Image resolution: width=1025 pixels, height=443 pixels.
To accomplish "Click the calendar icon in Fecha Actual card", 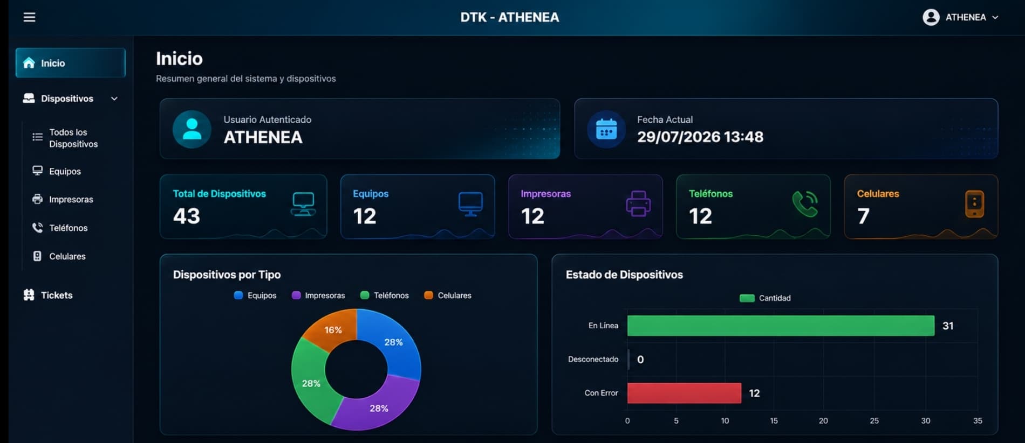I will [606, 129].
